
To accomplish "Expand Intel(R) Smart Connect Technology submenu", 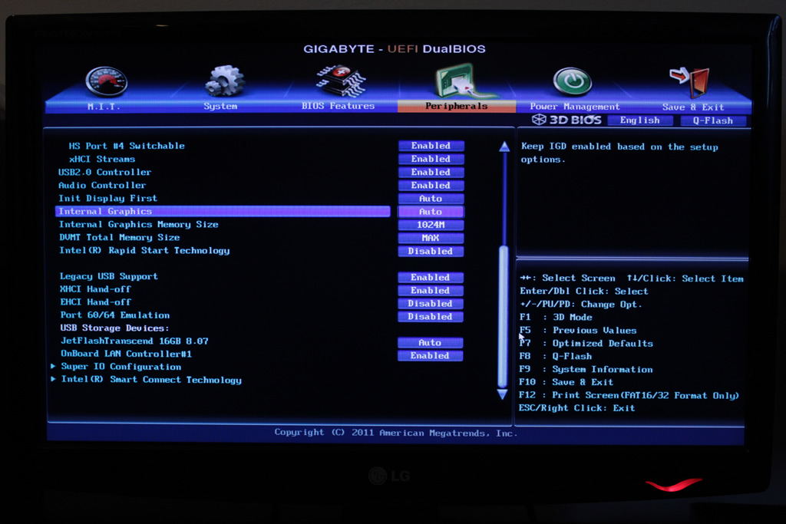I will (x=151, y=380).
